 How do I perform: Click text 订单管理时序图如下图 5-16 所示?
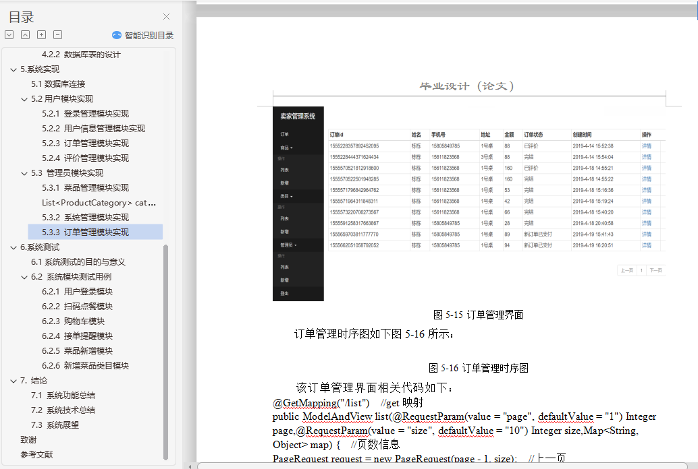point(374,334)
